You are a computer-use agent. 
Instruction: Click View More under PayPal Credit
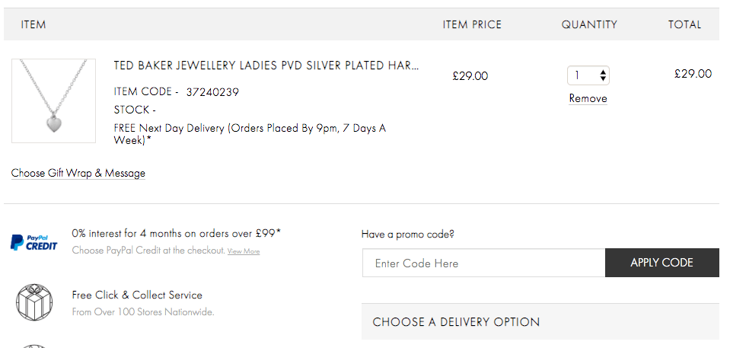click(x=244, y=251)
